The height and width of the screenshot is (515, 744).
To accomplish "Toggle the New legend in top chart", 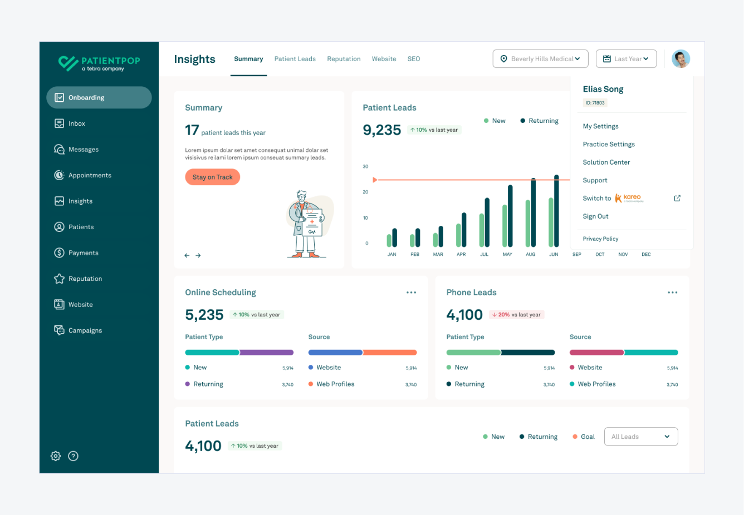I will click(x=495, y=121).
